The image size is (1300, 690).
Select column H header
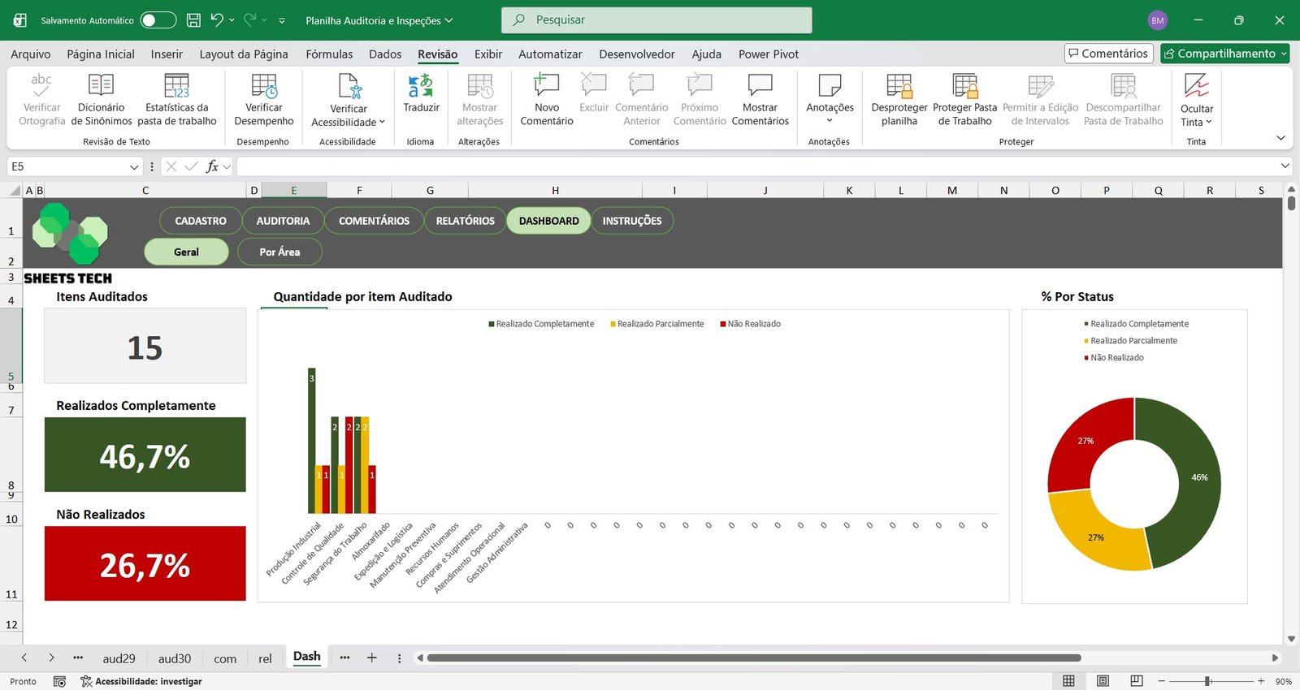[x=555, y=190]
